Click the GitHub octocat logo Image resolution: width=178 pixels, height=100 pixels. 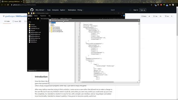click(32, 10)
